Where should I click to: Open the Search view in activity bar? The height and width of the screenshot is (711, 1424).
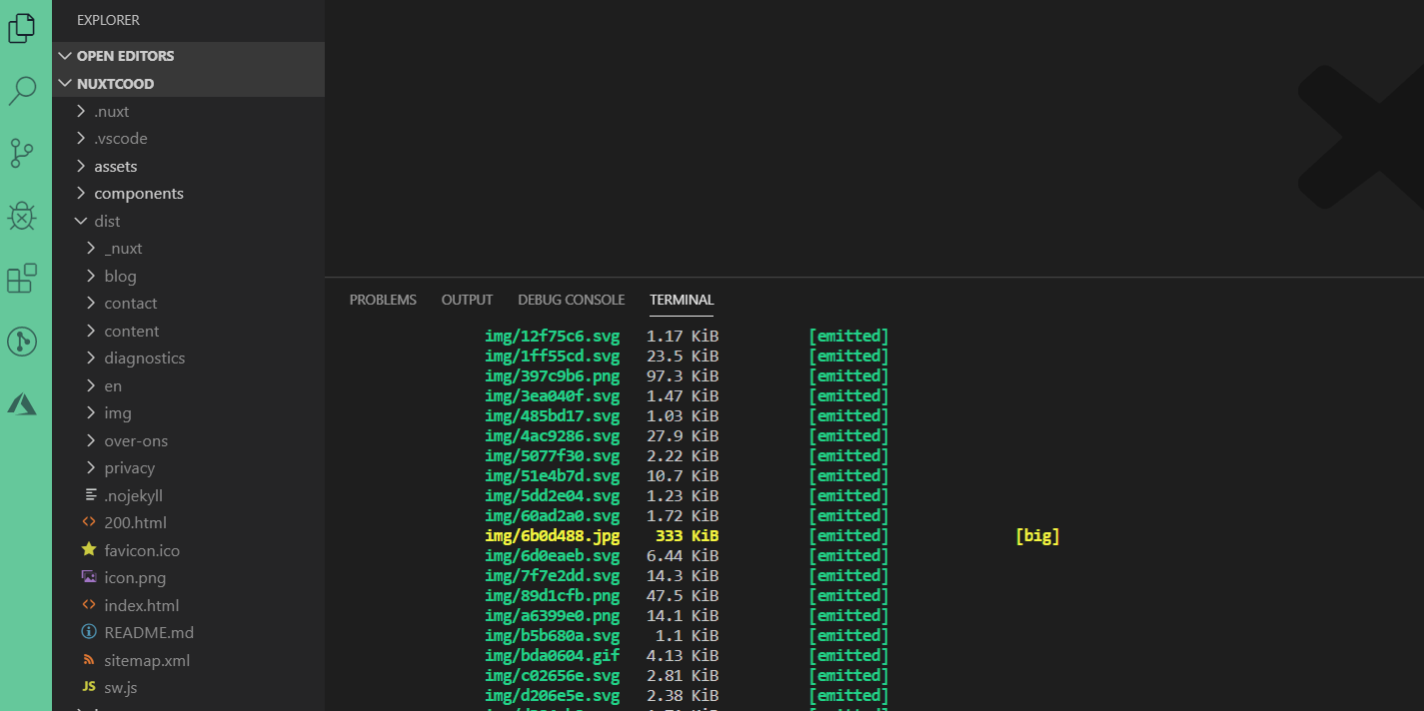22,91
